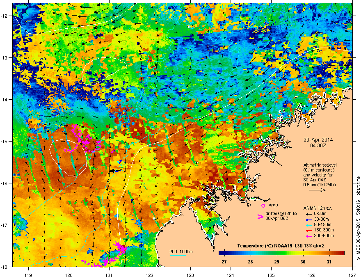361x279 pixels.
Task: Click the longitude axis label '125'
Action: (272, 275)
